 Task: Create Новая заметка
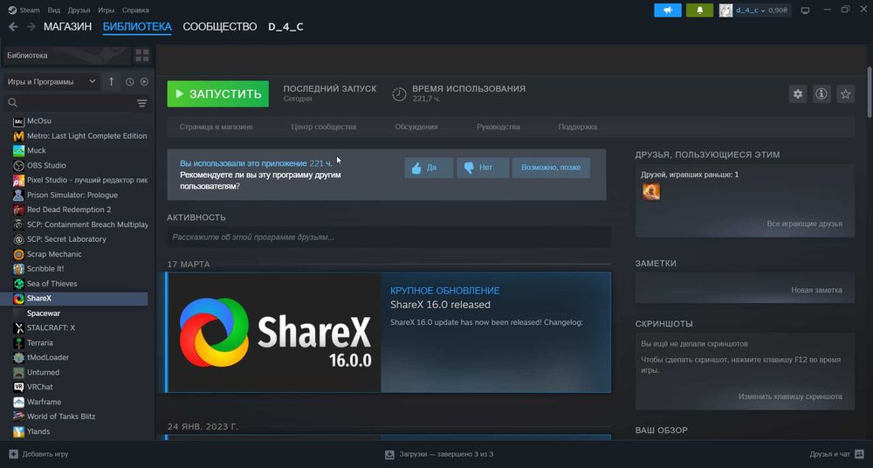816,290
